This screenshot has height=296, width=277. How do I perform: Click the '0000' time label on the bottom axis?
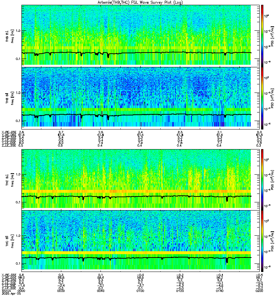tap(21, 291)
